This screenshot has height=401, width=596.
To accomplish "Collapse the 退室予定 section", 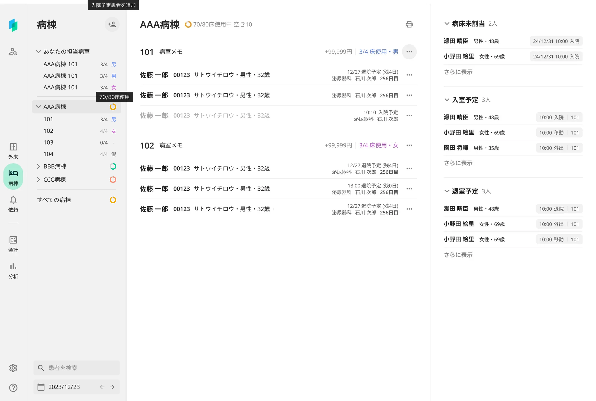I will coord(447,191).
